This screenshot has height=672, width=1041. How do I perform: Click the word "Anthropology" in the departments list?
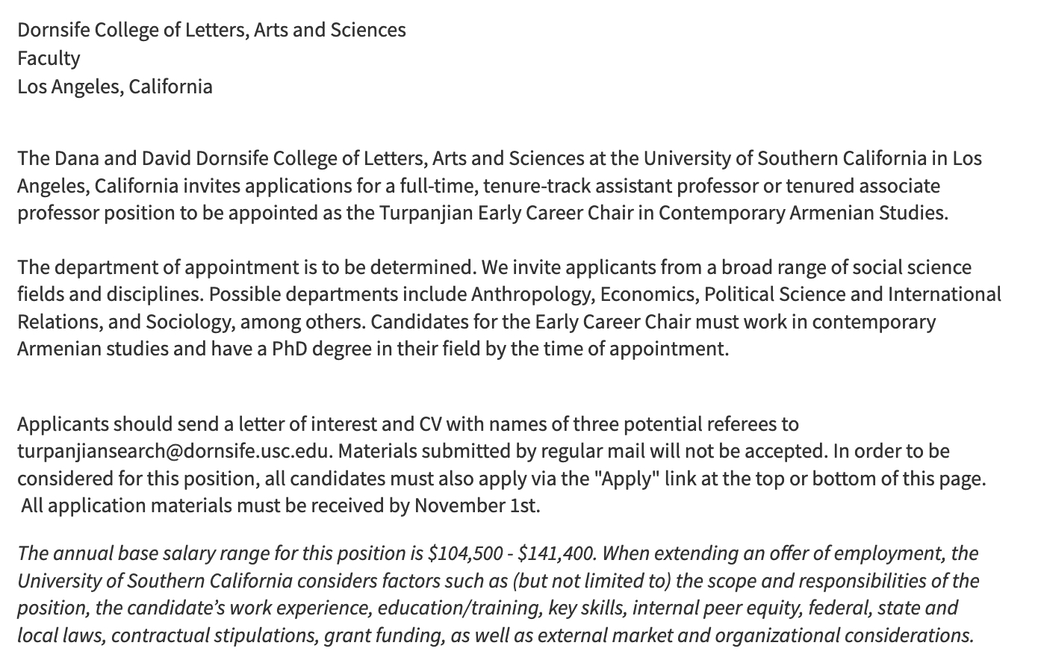532,294
